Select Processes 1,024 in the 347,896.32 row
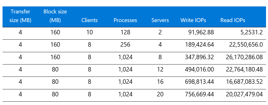The image size is (268, 105). tap(125, 57)
